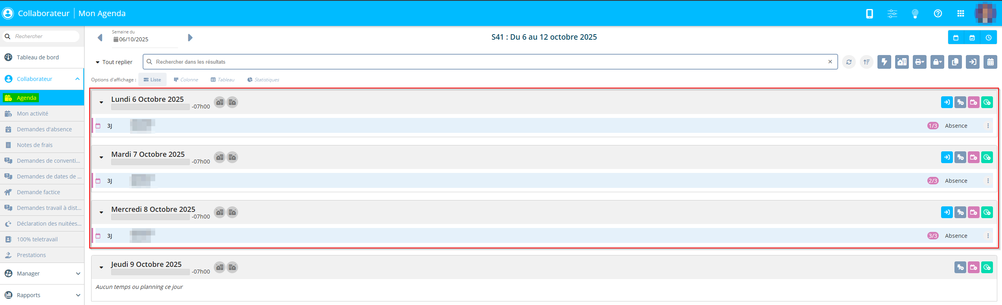Click Tout replier to collapse all days

[x=114, y=62]
